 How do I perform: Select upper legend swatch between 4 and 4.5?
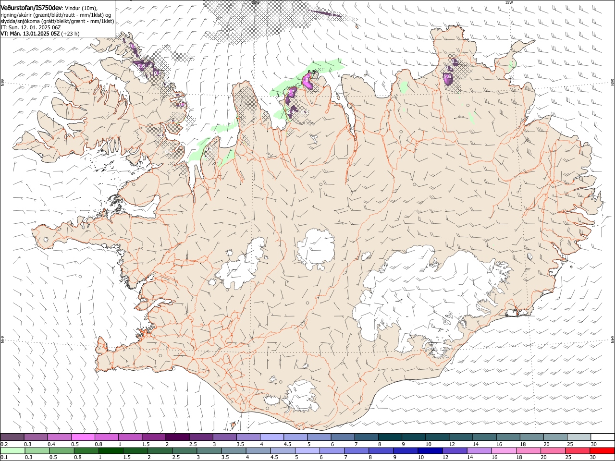click(x=271, y=437)
